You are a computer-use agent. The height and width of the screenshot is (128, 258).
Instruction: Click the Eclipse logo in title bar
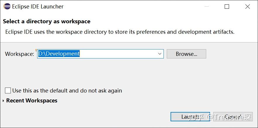(x=7, y=6)
